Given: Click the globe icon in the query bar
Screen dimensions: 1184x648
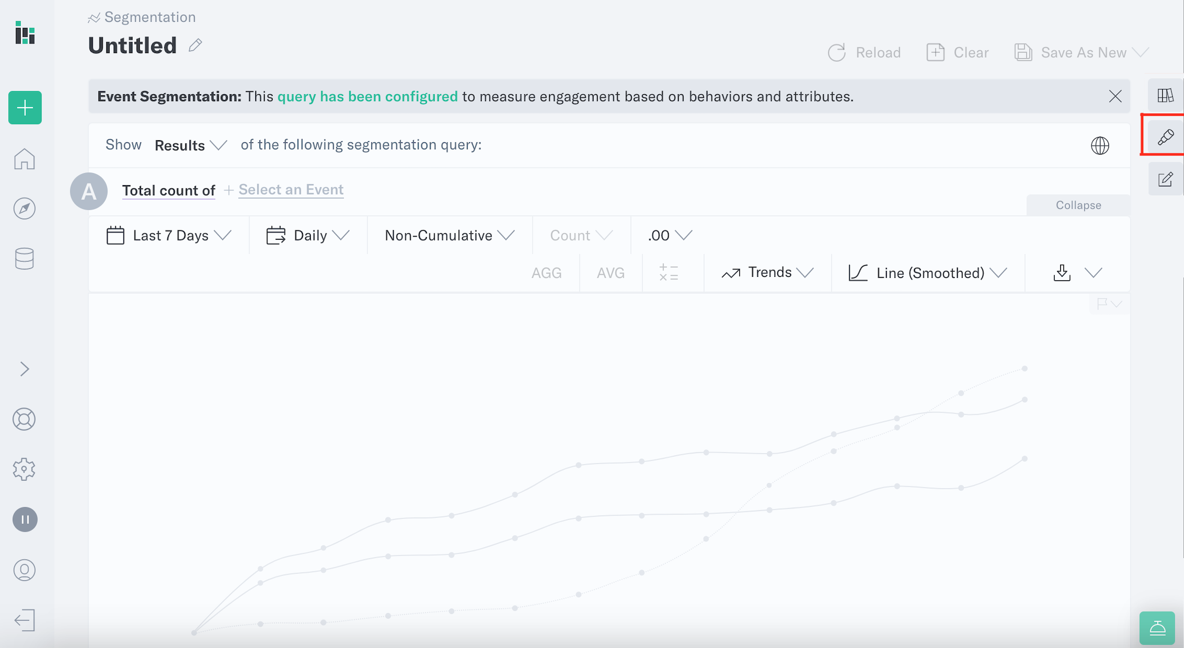Looking at the screenshot, I should pos(1100,146).
